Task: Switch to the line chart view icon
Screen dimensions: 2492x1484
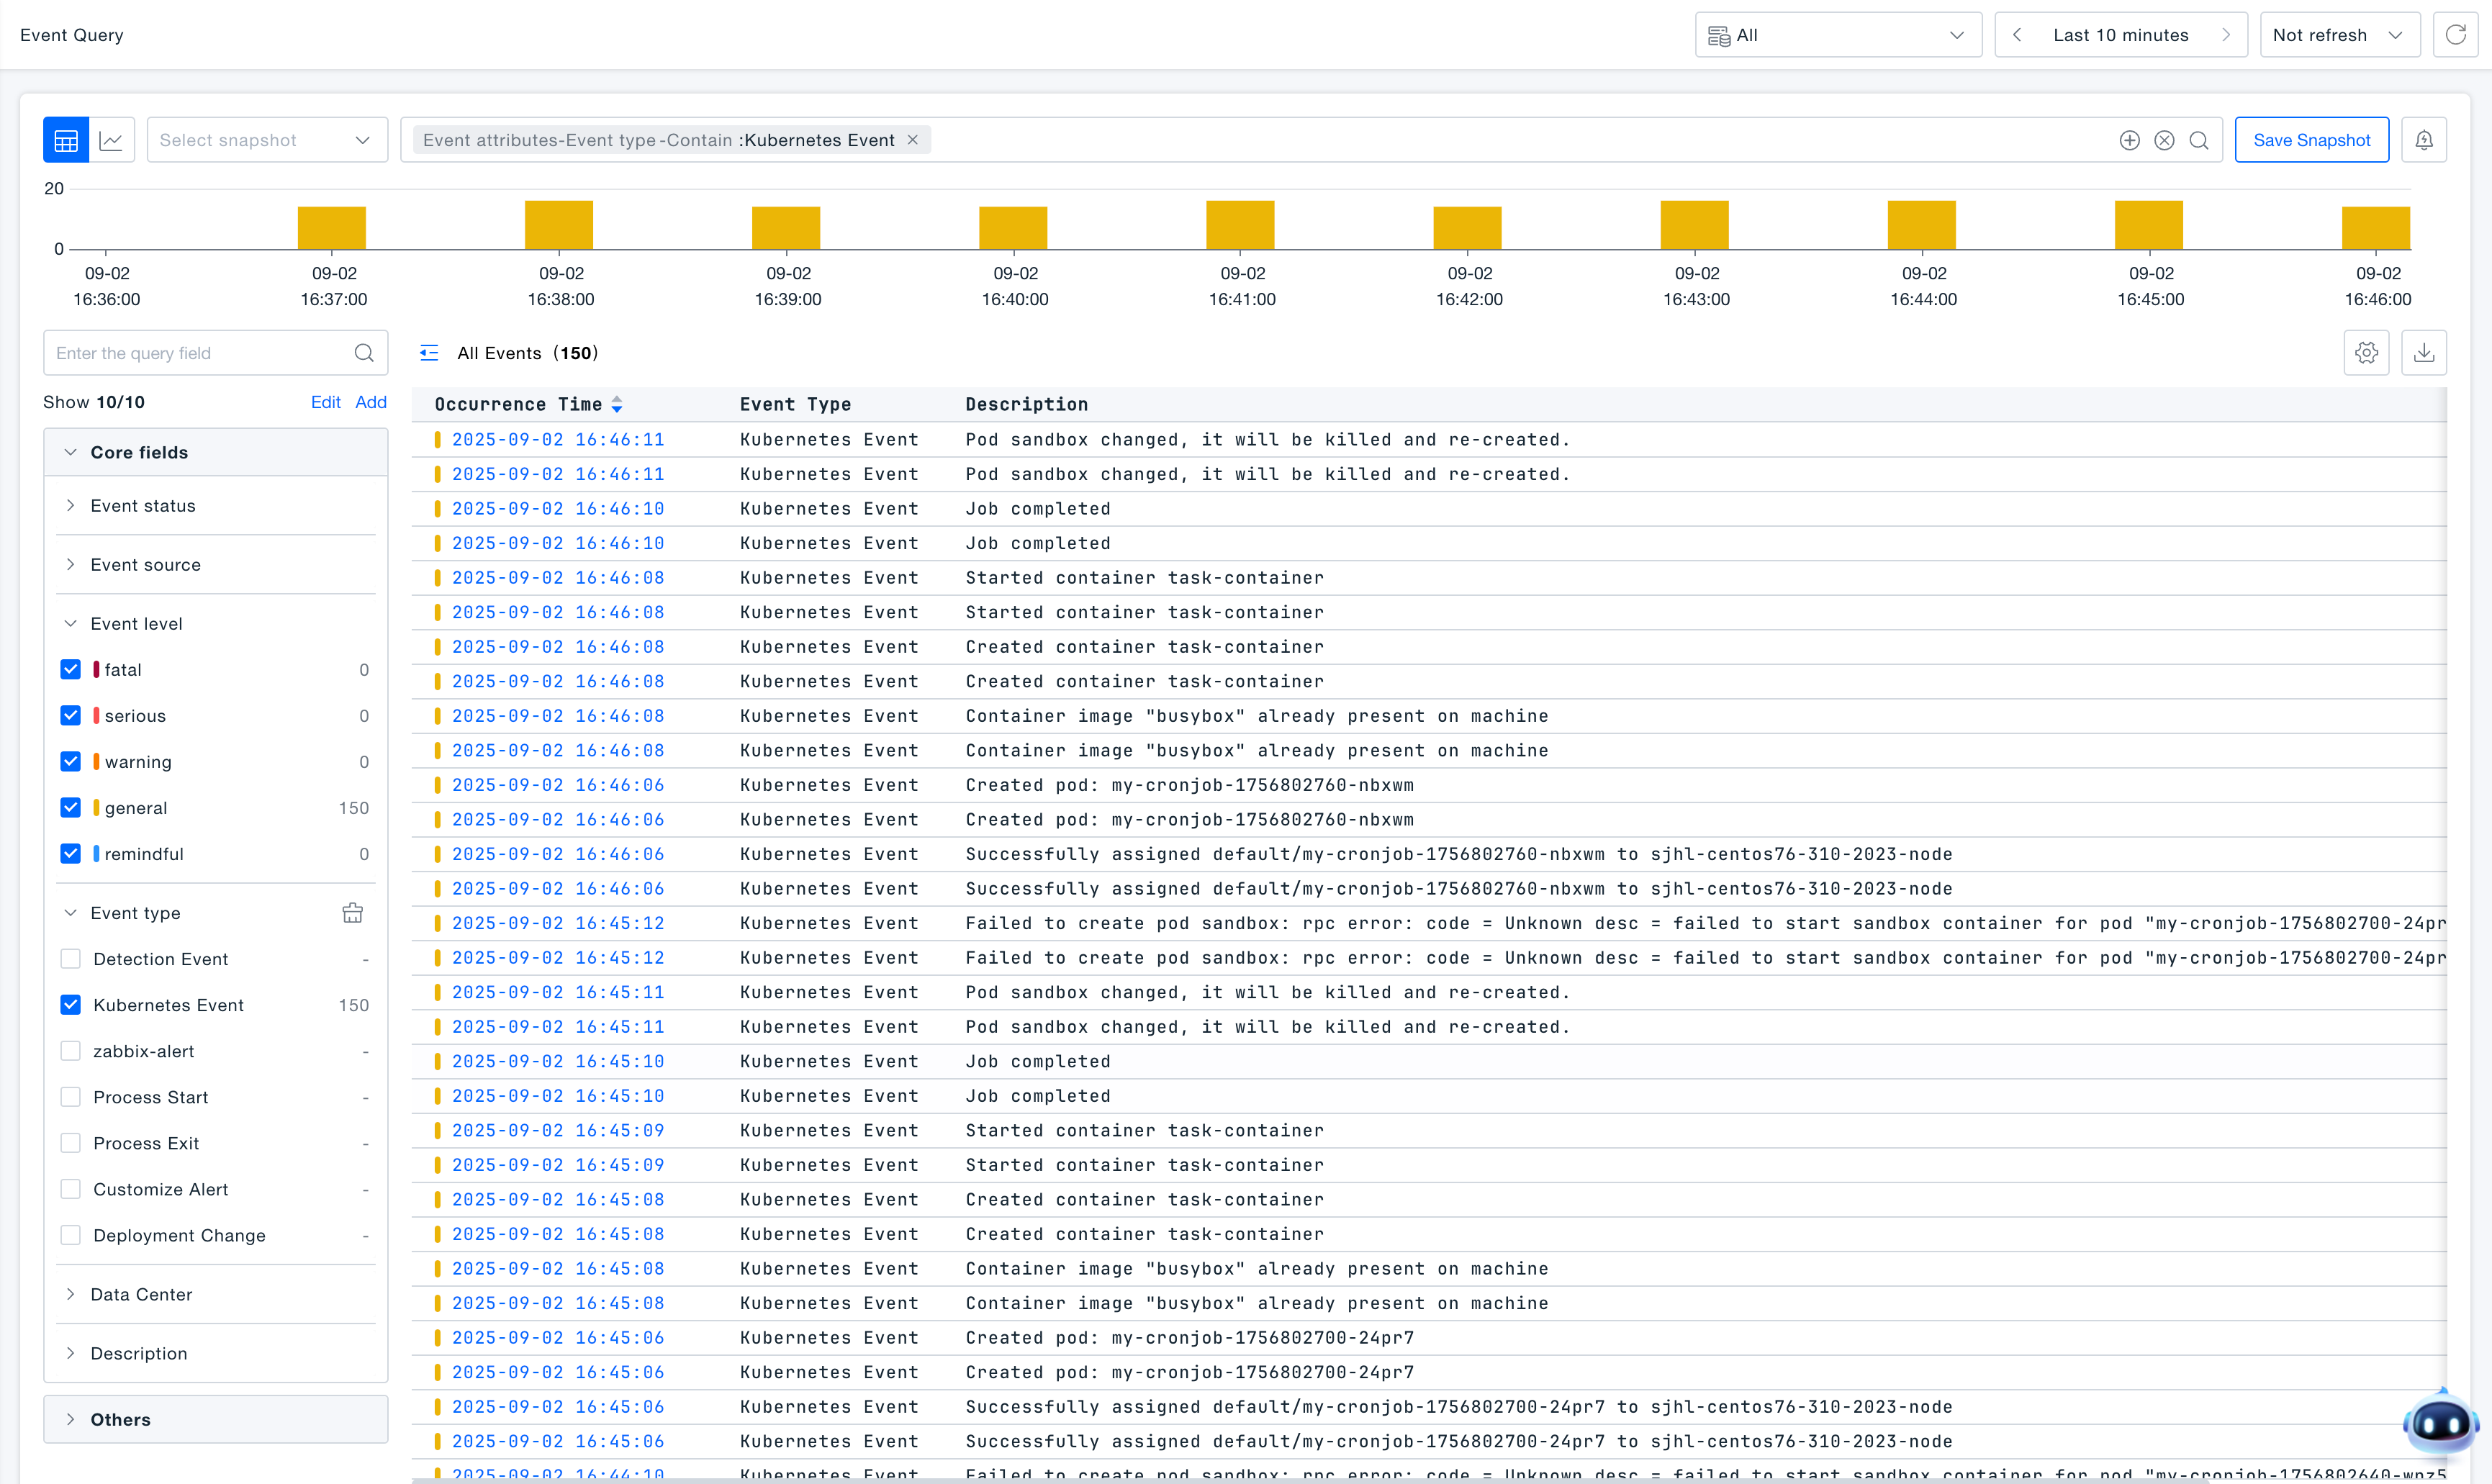Action: click(111, 140)
